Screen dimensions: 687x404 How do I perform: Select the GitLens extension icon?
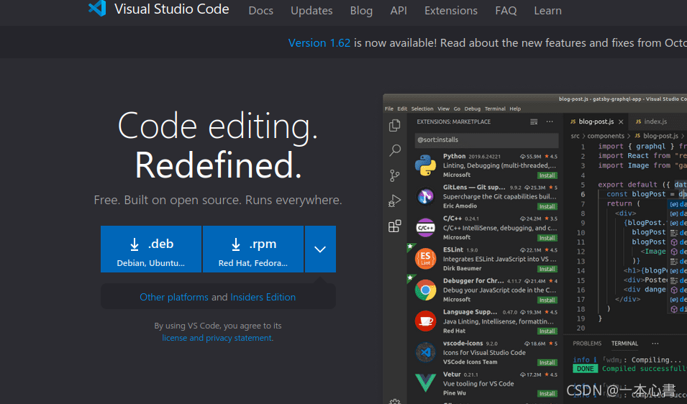425,196
